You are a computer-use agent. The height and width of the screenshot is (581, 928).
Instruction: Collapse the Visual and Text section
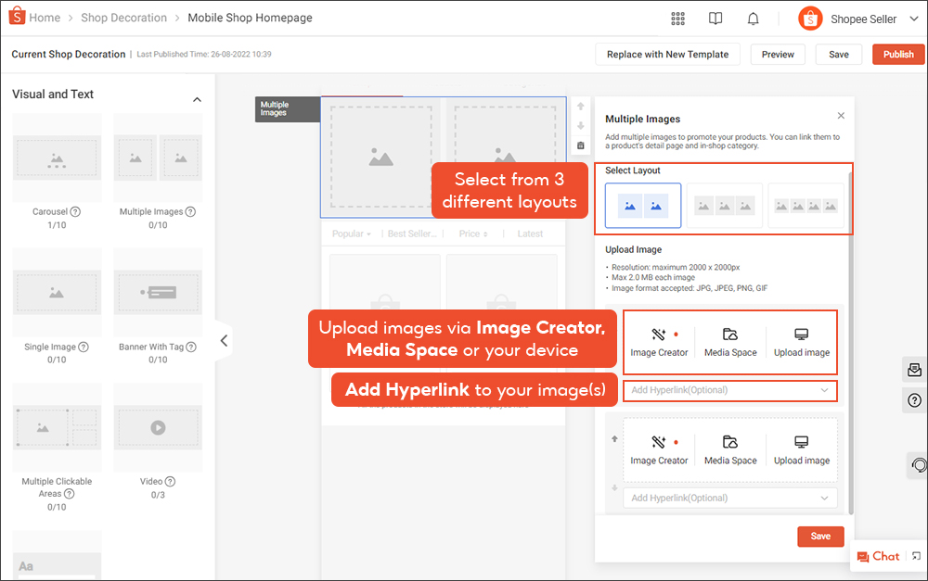click(197, 99)
